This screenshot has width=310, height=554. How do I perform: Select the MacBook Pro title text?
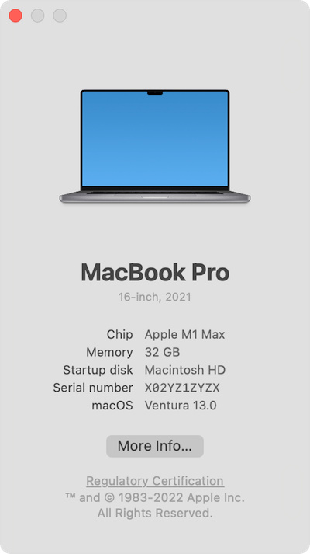(x=155, y=273)
